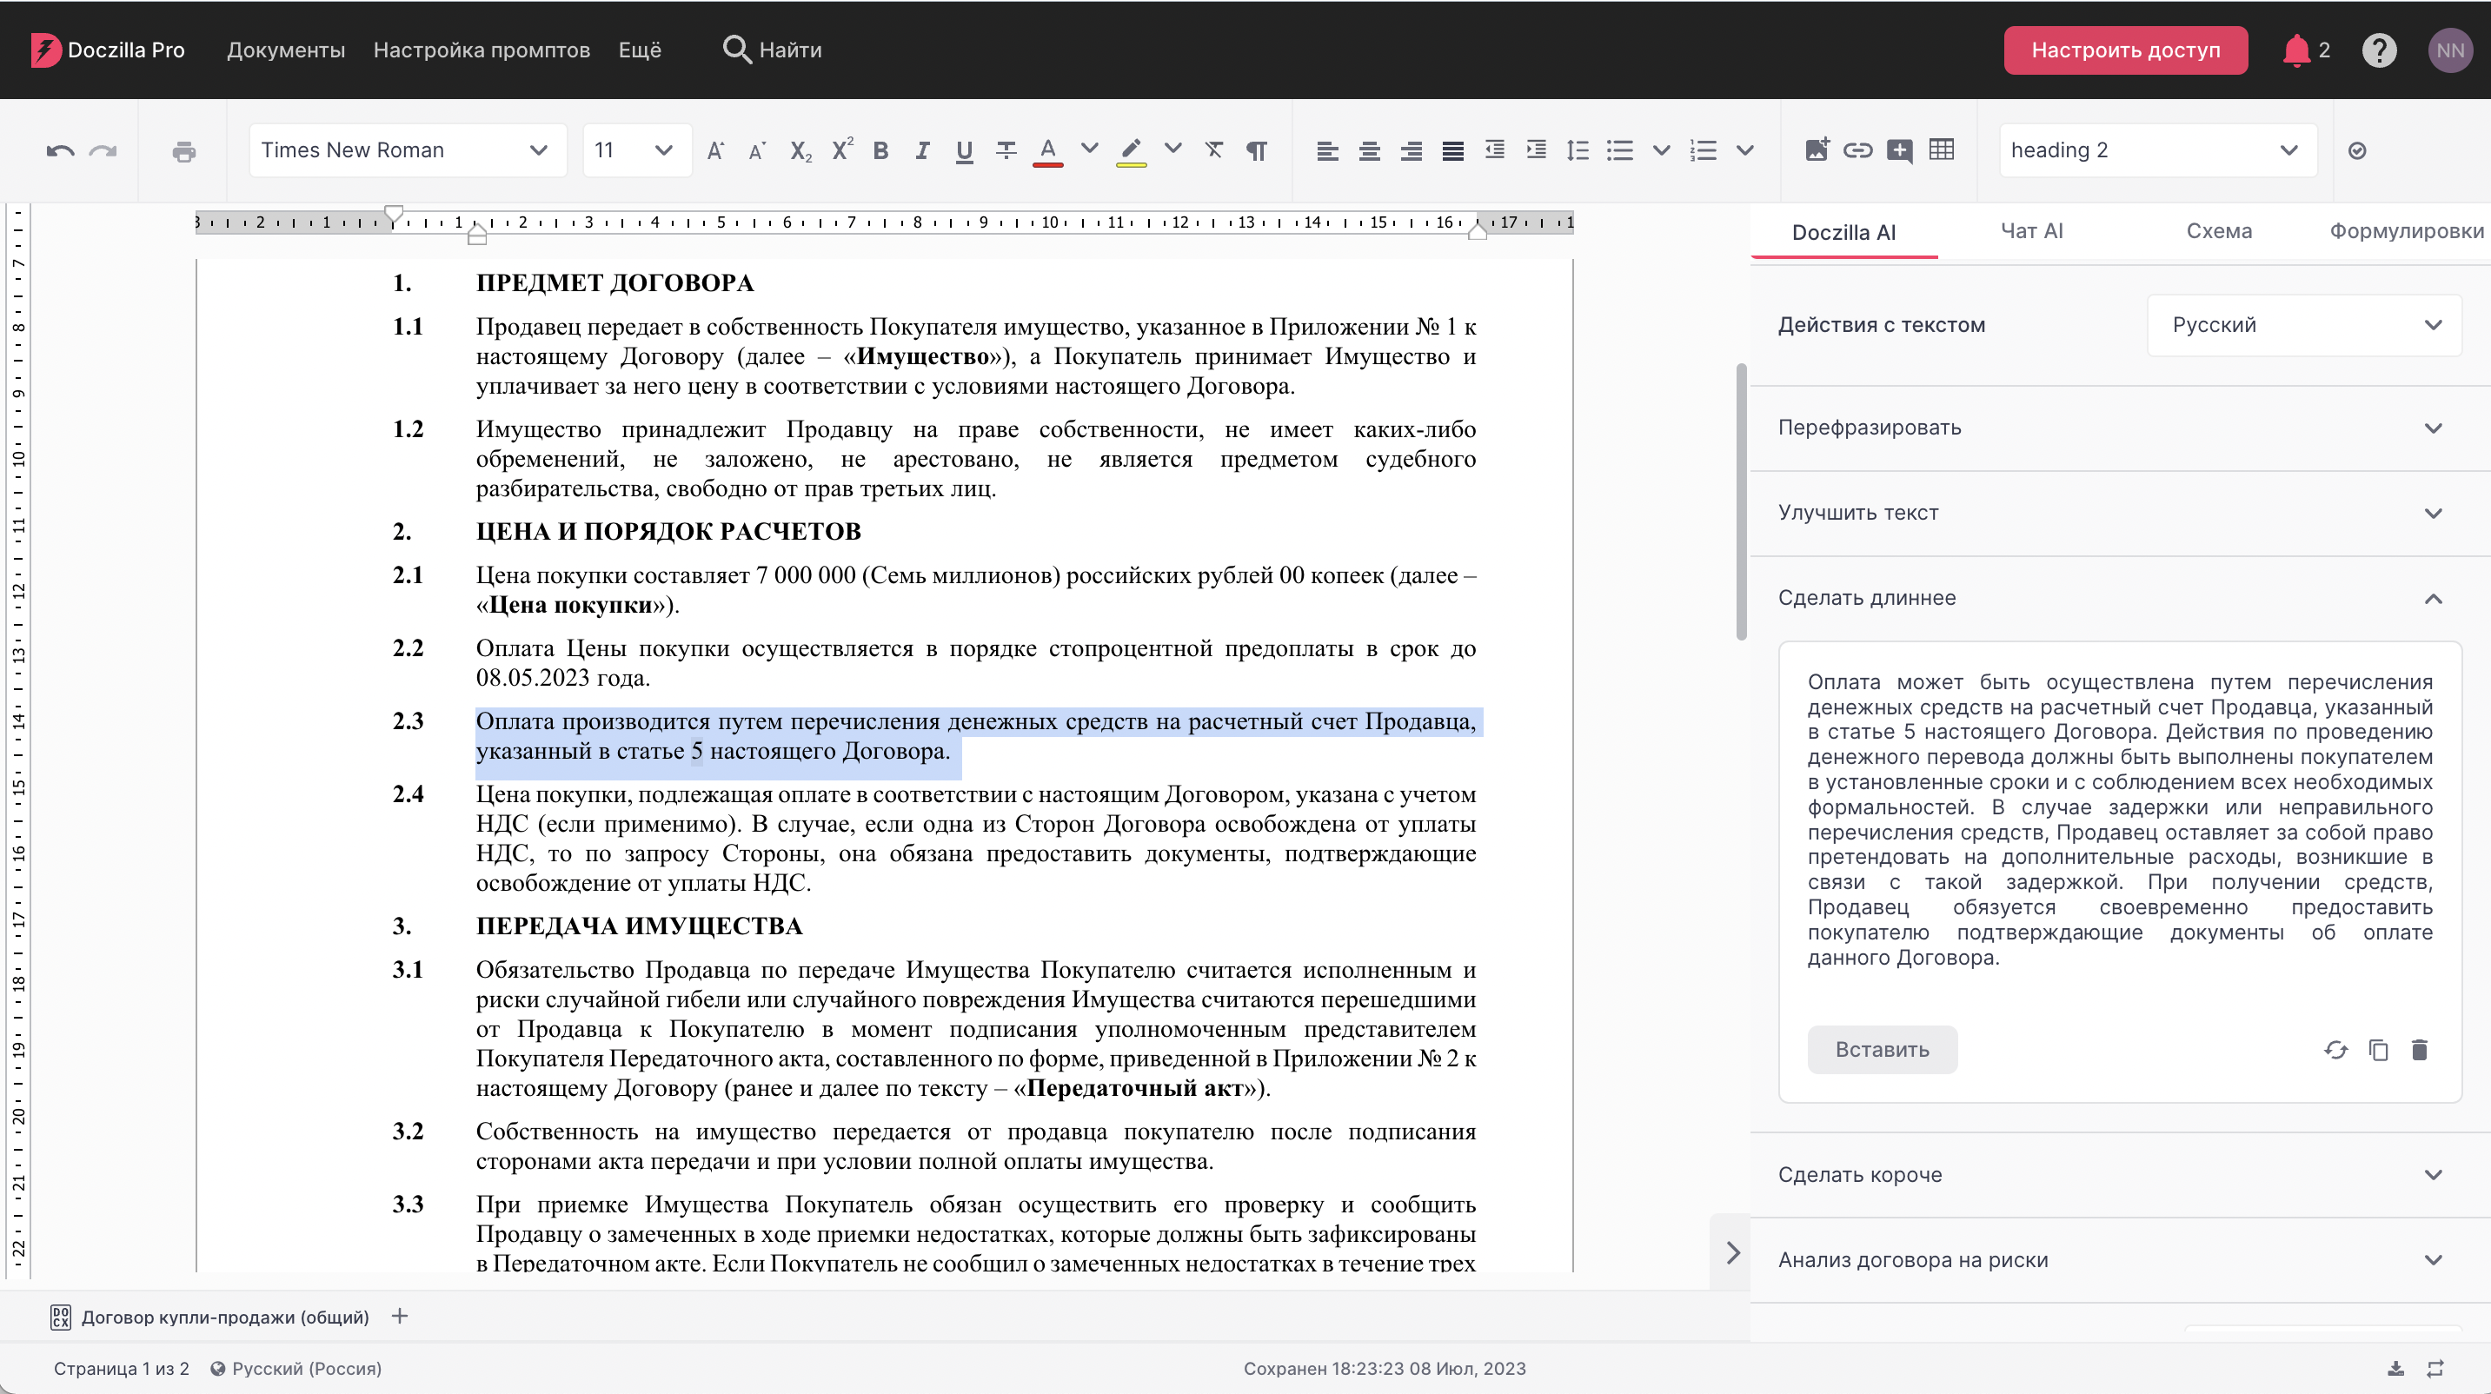
Task: Delete generated text with trash icon
Action: 2420,1050
